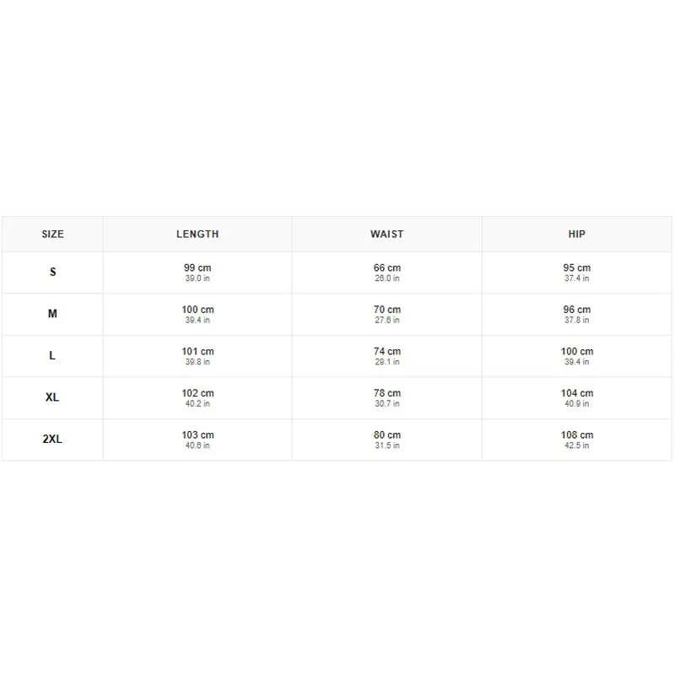Viewport: 675px width, 675px height.
Task: Click the 96 cm hip cell
Action: [x=577, y=314]
